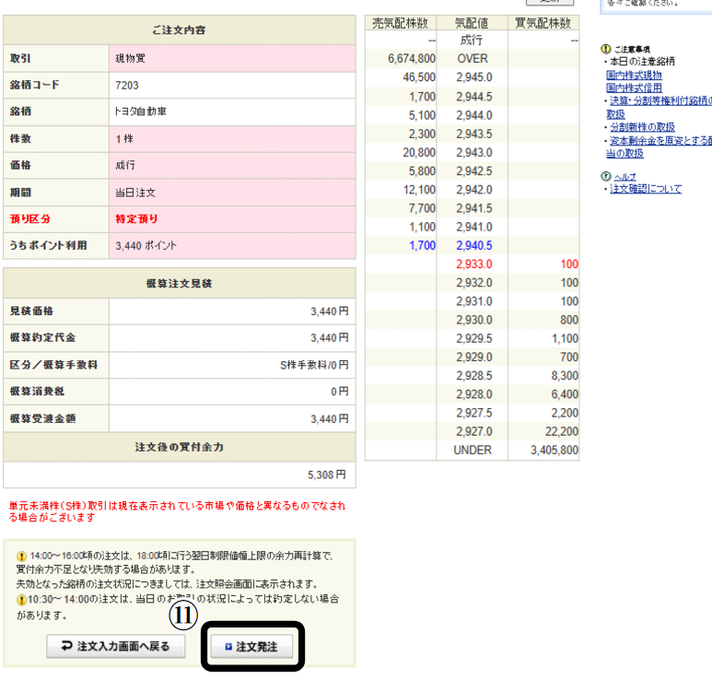Image resolution: width=712 pixels, height=680 pixels.
Task: Open the 国内株式信用 link
Action: tap(634, 88)
